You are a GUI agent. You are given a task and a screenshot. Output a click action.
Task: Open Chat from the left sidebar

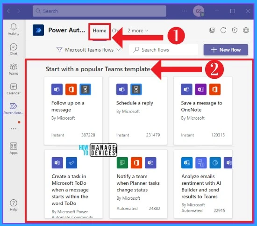[14, 49]
